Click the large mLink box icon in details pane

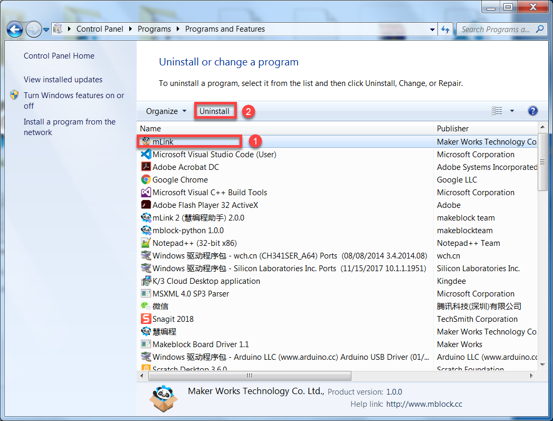(x=163, y=399)
